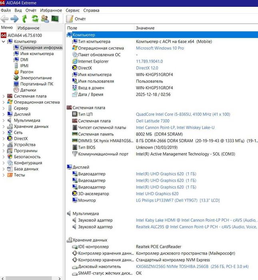The image size is (258, 280).
Task: Click the DMI icon in the tree
Action: click(x=16, y=60)
